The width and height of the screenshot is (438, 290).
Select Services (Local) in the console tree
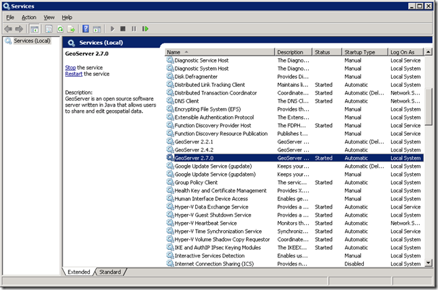pos(32,41)
